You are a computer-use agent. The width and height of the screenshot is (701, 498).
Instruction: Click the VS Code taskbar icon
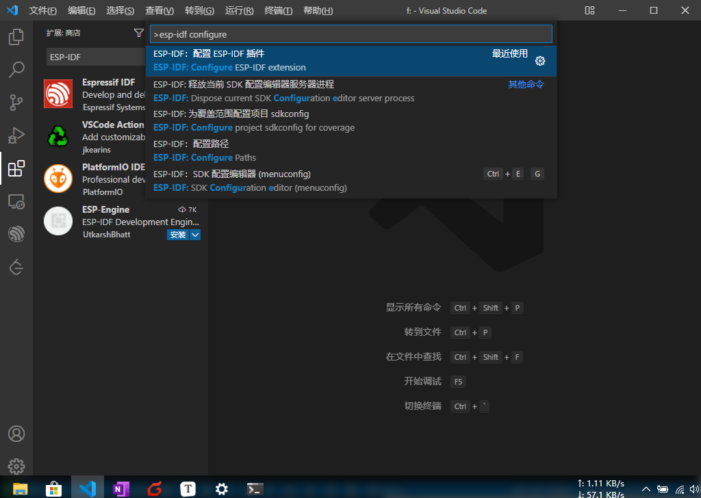(x=88, y=489)
